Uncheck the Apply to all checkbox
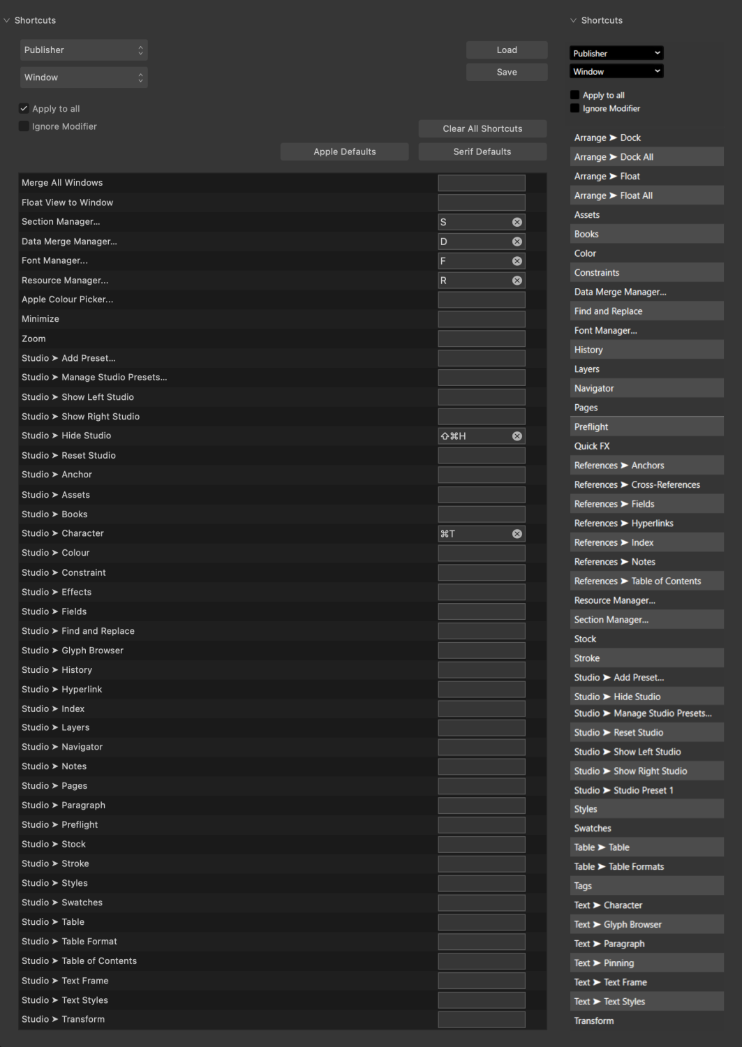Image resolution: width=742 pixels, height=1047 pixels. (x=24, y=108)
